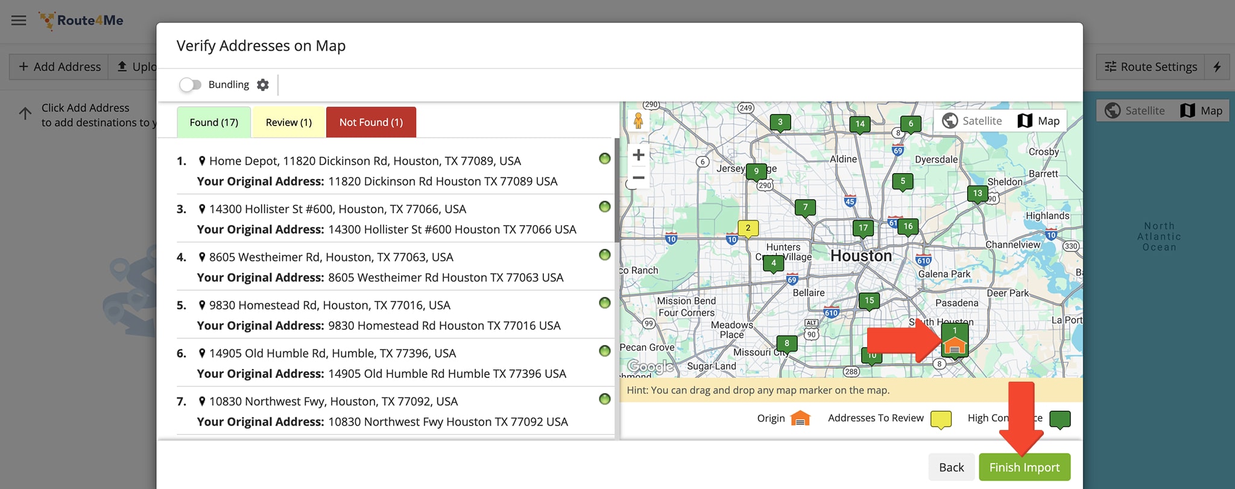The image size is (1235, 489).
Task: Click green status dot for Home Depot address
Action: point(604,159)
